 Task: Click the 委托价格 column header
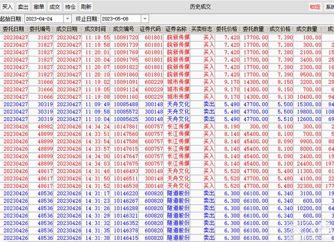click(227, 29)
